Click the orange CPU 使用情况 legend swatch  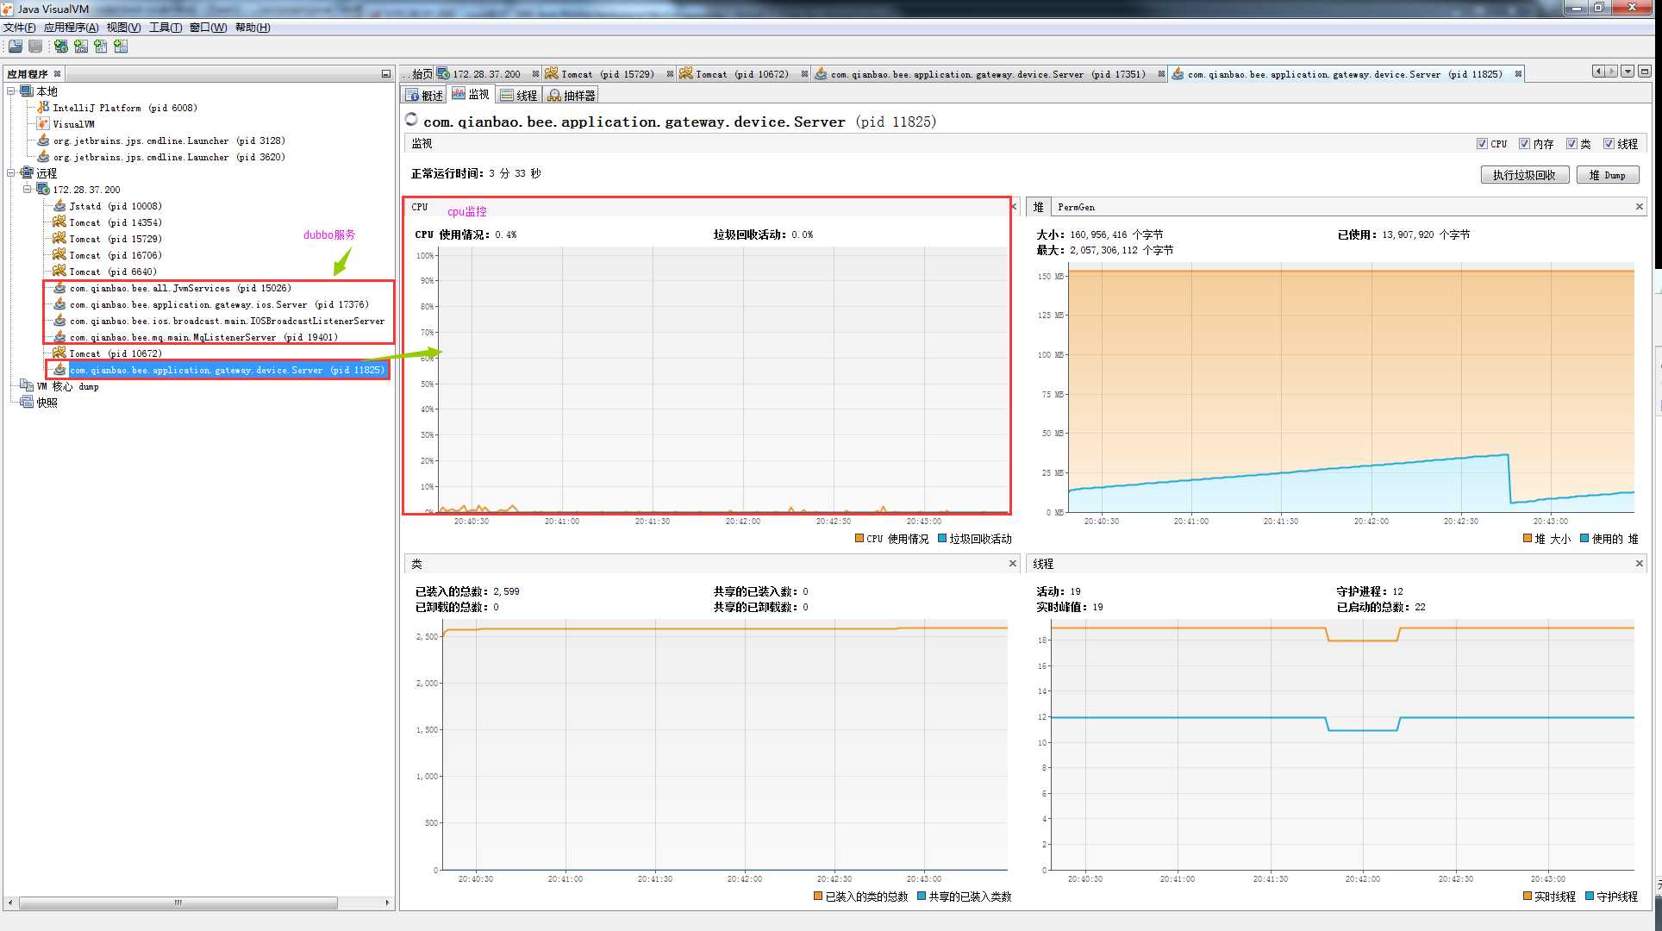coord(859,539)
